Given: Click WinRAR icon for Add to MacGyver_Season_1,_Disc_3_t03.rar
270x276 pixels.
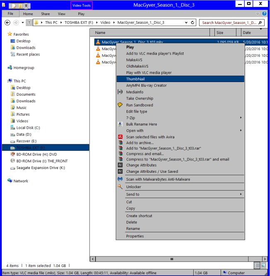Looking at the screenshot, I should tap(120, 148).
